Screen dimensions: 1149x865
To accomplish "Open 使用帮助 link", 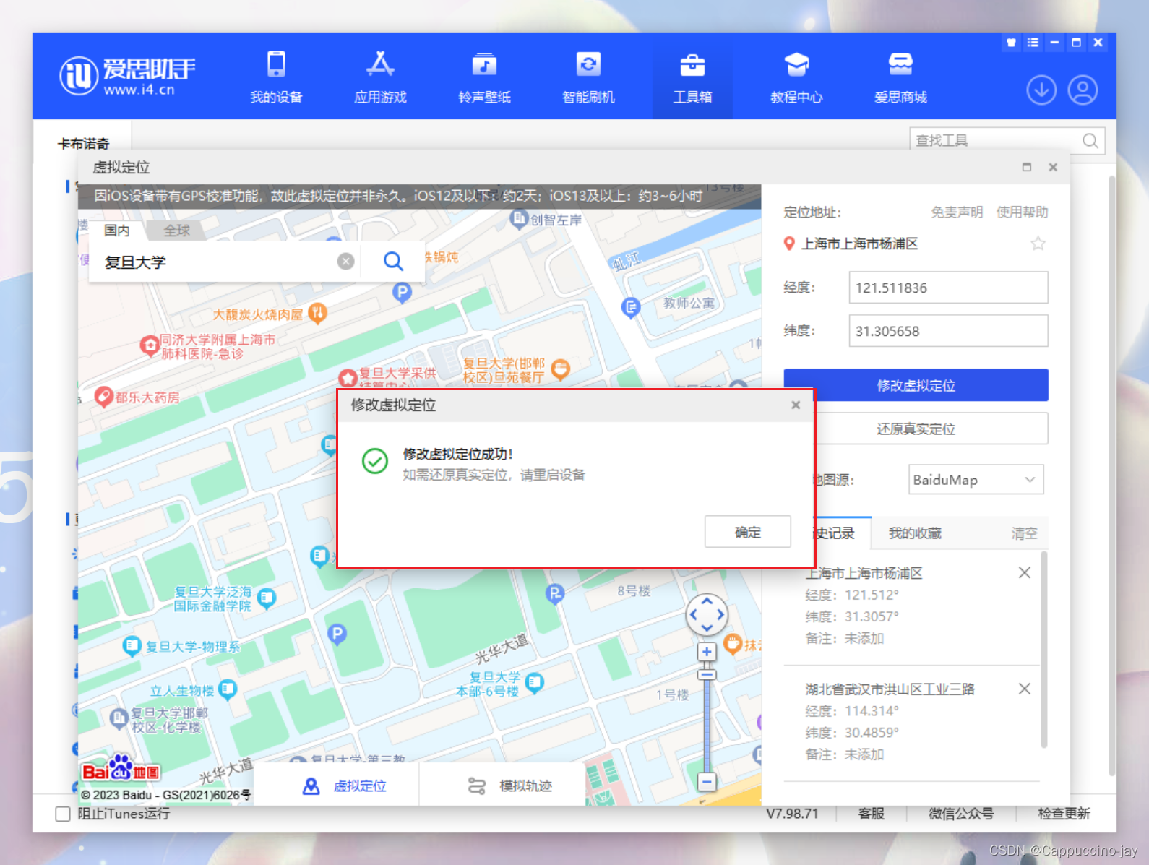I will pyautogui.click(x=1022, y=212).
